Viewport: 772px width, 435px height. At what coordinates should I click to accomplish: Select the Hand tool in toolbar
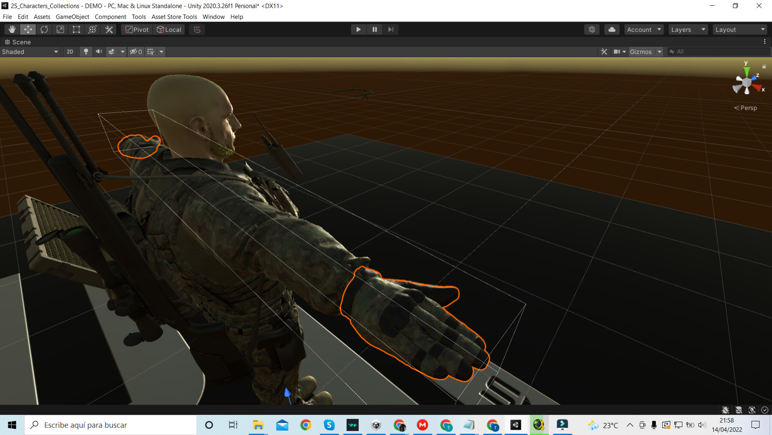click(12, 30)
